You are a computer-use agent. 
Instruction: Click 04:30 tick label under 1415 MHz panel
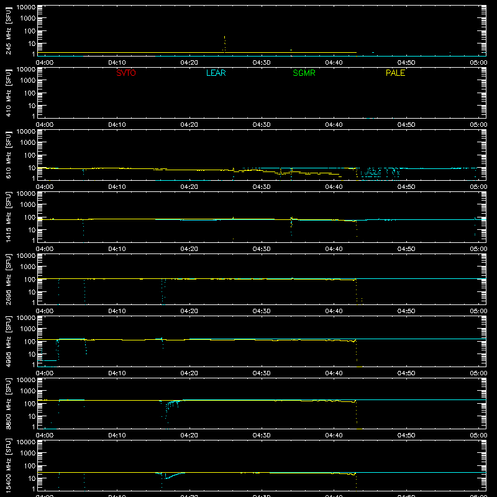click(262, 249)
